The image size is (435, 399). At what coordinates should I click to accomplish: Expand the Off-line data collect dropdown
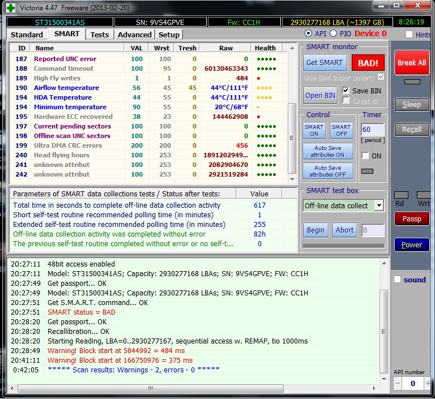coord(378,205)
